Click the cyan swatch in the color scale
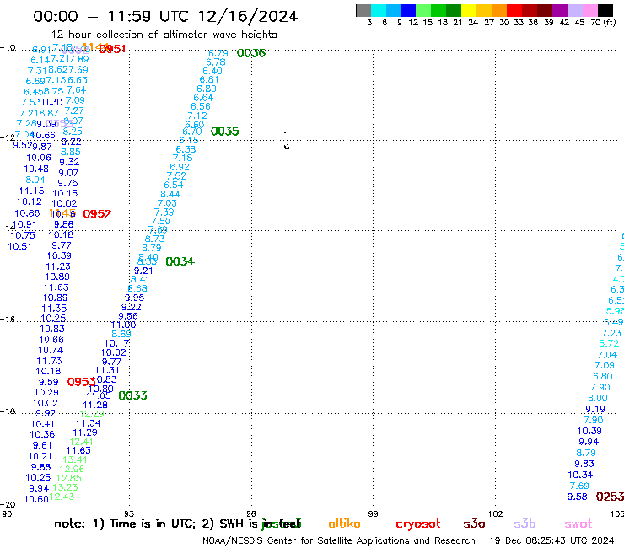The image size is (624, 548). tap(379, 10)
